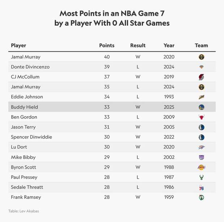Image resolution: width=224 pixels, height=222 pixels.
Task: Click the Thunder logo in Lu Dort row
Action: coord(202,147)
